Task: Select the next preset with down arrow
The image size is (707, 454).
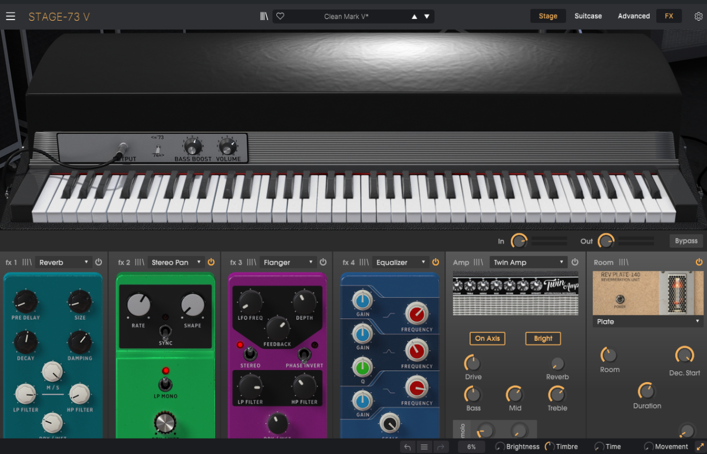Action: [427, 17]
